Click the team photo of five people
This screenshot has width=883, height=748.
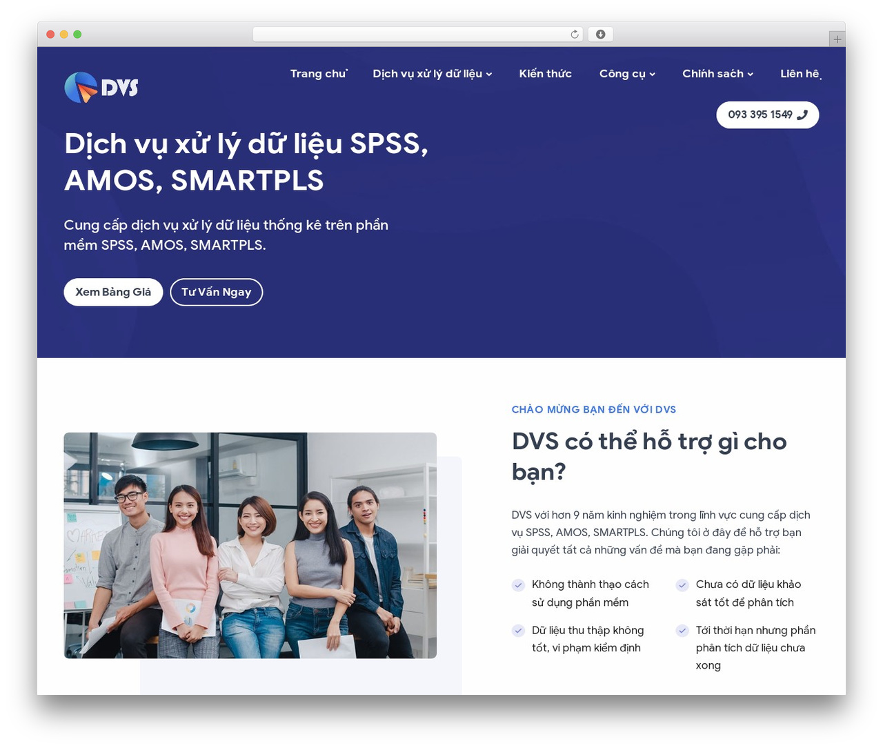point(250,545)
